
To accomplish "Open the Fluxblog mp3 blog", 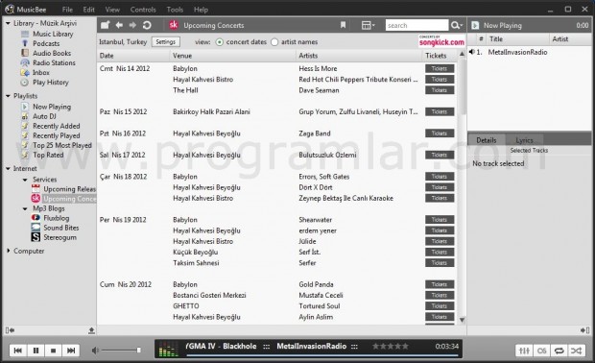I will point(57,218).
